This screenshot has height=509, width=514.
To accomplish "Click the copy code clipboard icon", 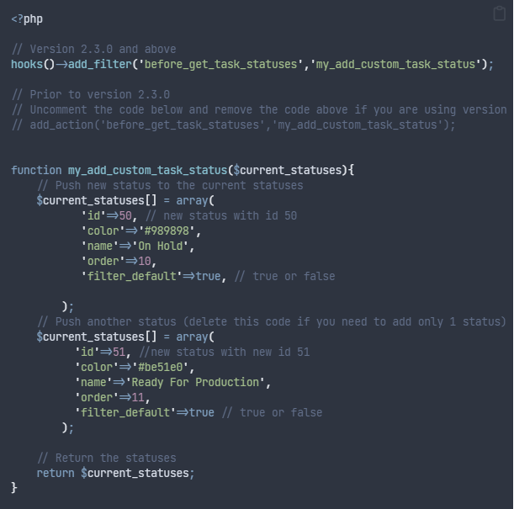I will point(499,13).
